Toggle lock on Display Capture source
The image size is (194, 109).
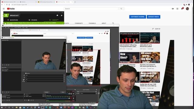pyautogui.click(x=45, y=96)
